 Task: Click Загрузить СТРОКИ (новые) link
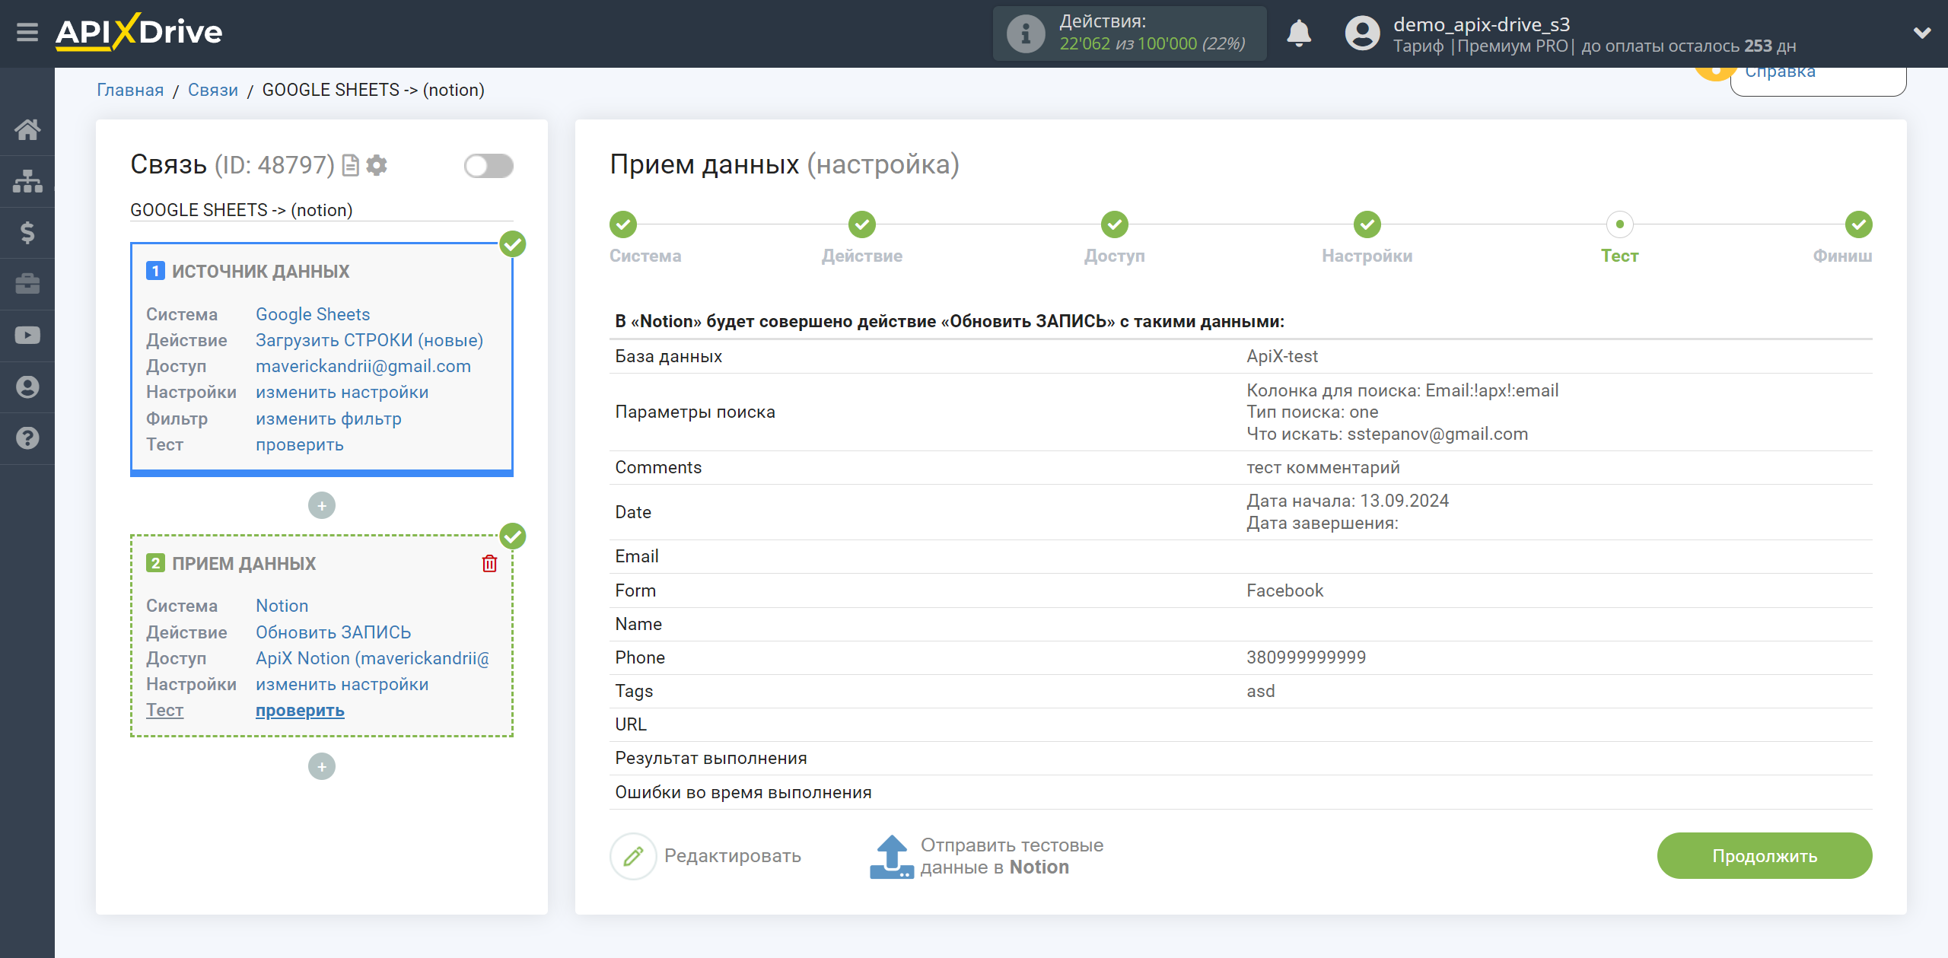(370, 340)
